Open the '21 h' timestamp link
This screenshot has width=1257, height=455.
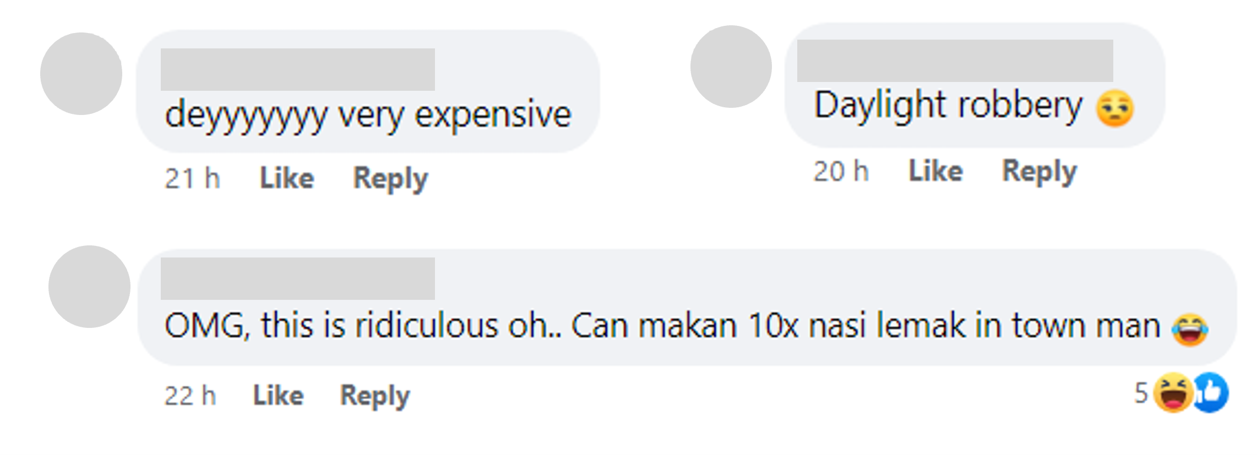pos(192,178)
